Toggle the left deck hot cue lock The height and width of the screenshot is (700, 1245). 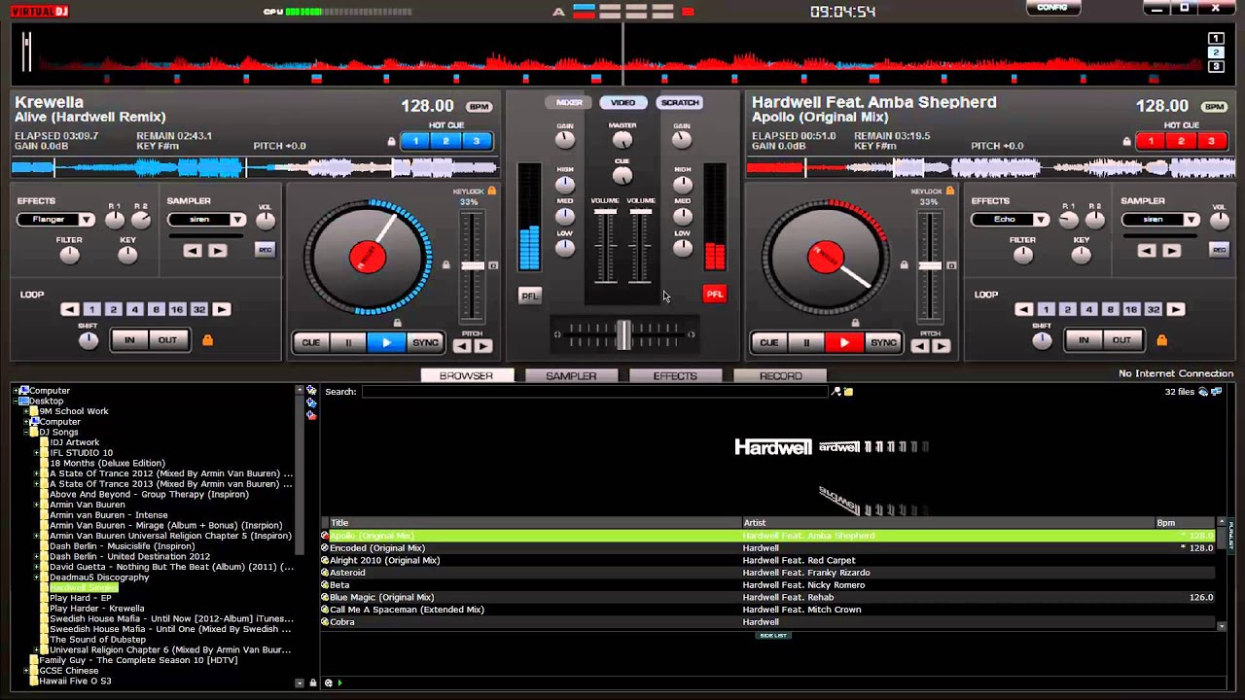tap(392, 141)
